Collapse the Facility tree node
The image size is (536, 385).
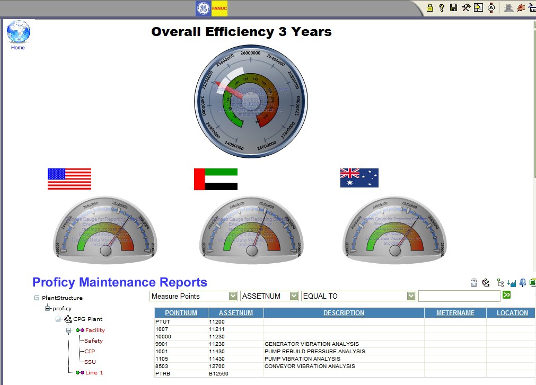click(69, 330)
